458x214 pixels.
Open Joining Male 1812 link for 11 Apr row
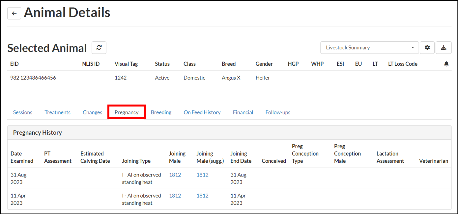(175, 196)
